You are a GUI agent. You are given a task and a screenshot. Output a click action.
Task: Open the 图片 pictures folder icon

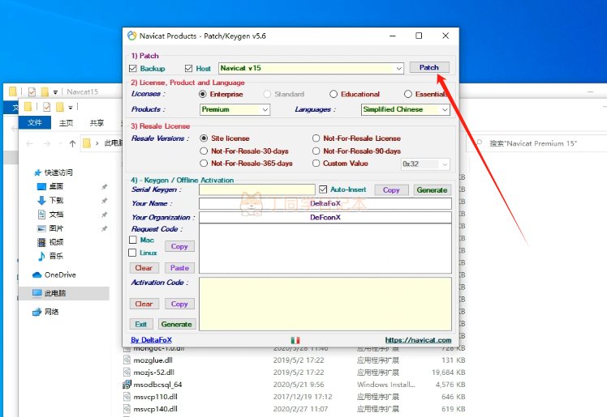point(42,228)
